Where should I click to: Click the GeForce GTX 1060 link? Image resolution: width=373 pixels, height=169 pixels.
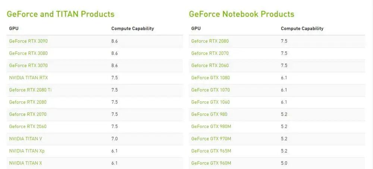point(210,102)
